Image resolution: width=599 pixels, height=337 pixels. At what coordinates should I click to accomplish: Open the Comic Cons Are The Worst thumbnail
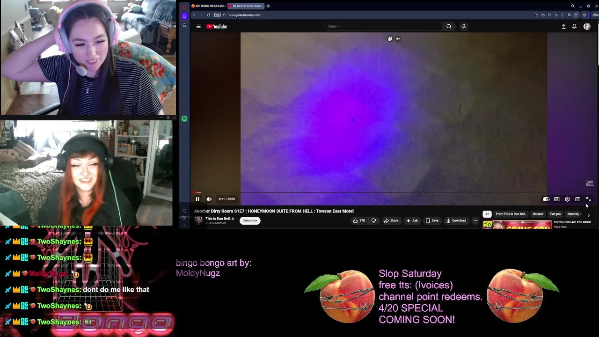click(x=517, y=225)
